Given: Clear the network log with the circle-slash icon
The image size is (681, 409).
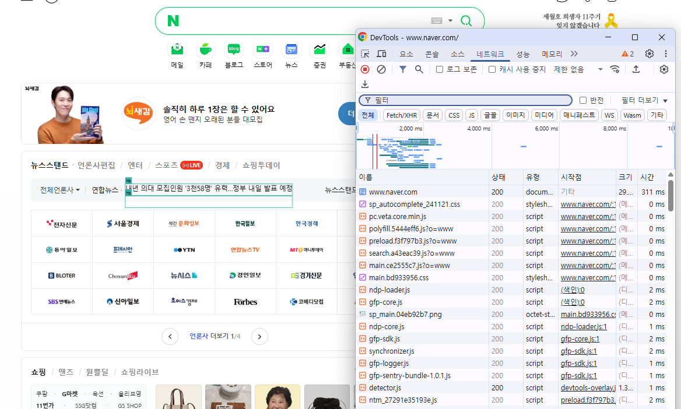Looking at the screenshot, I should click(381, 69).
